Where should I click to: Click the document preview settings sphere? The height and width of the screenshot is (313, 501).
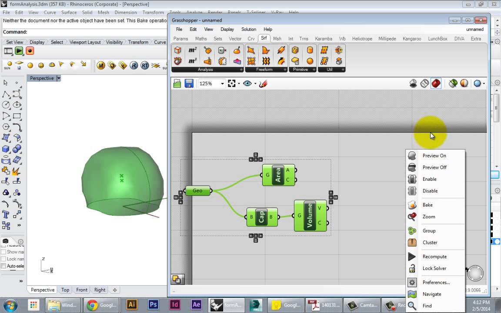tap(464, 83)
